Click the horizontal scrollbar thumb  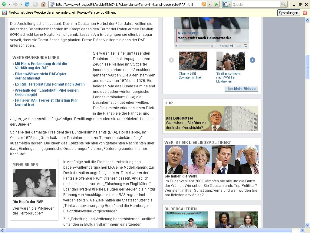(148, 231)
